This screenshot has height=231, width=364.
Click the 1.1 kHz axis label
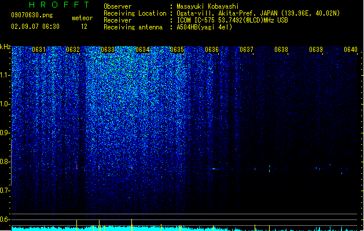pos(5,75)
